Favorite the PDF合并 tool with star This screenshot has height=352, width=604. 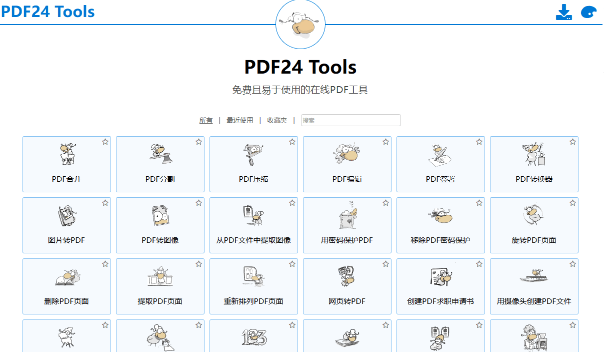[105, 142]
